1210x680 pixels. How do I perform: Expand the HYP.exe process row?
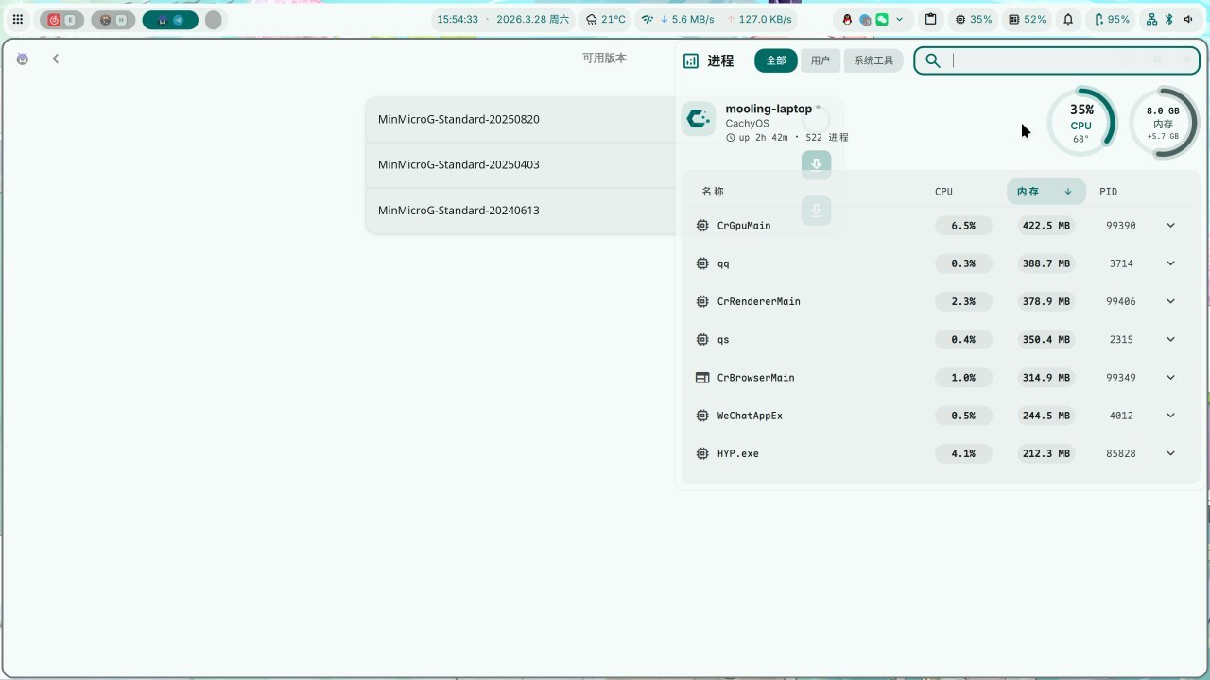(1170, 453)
